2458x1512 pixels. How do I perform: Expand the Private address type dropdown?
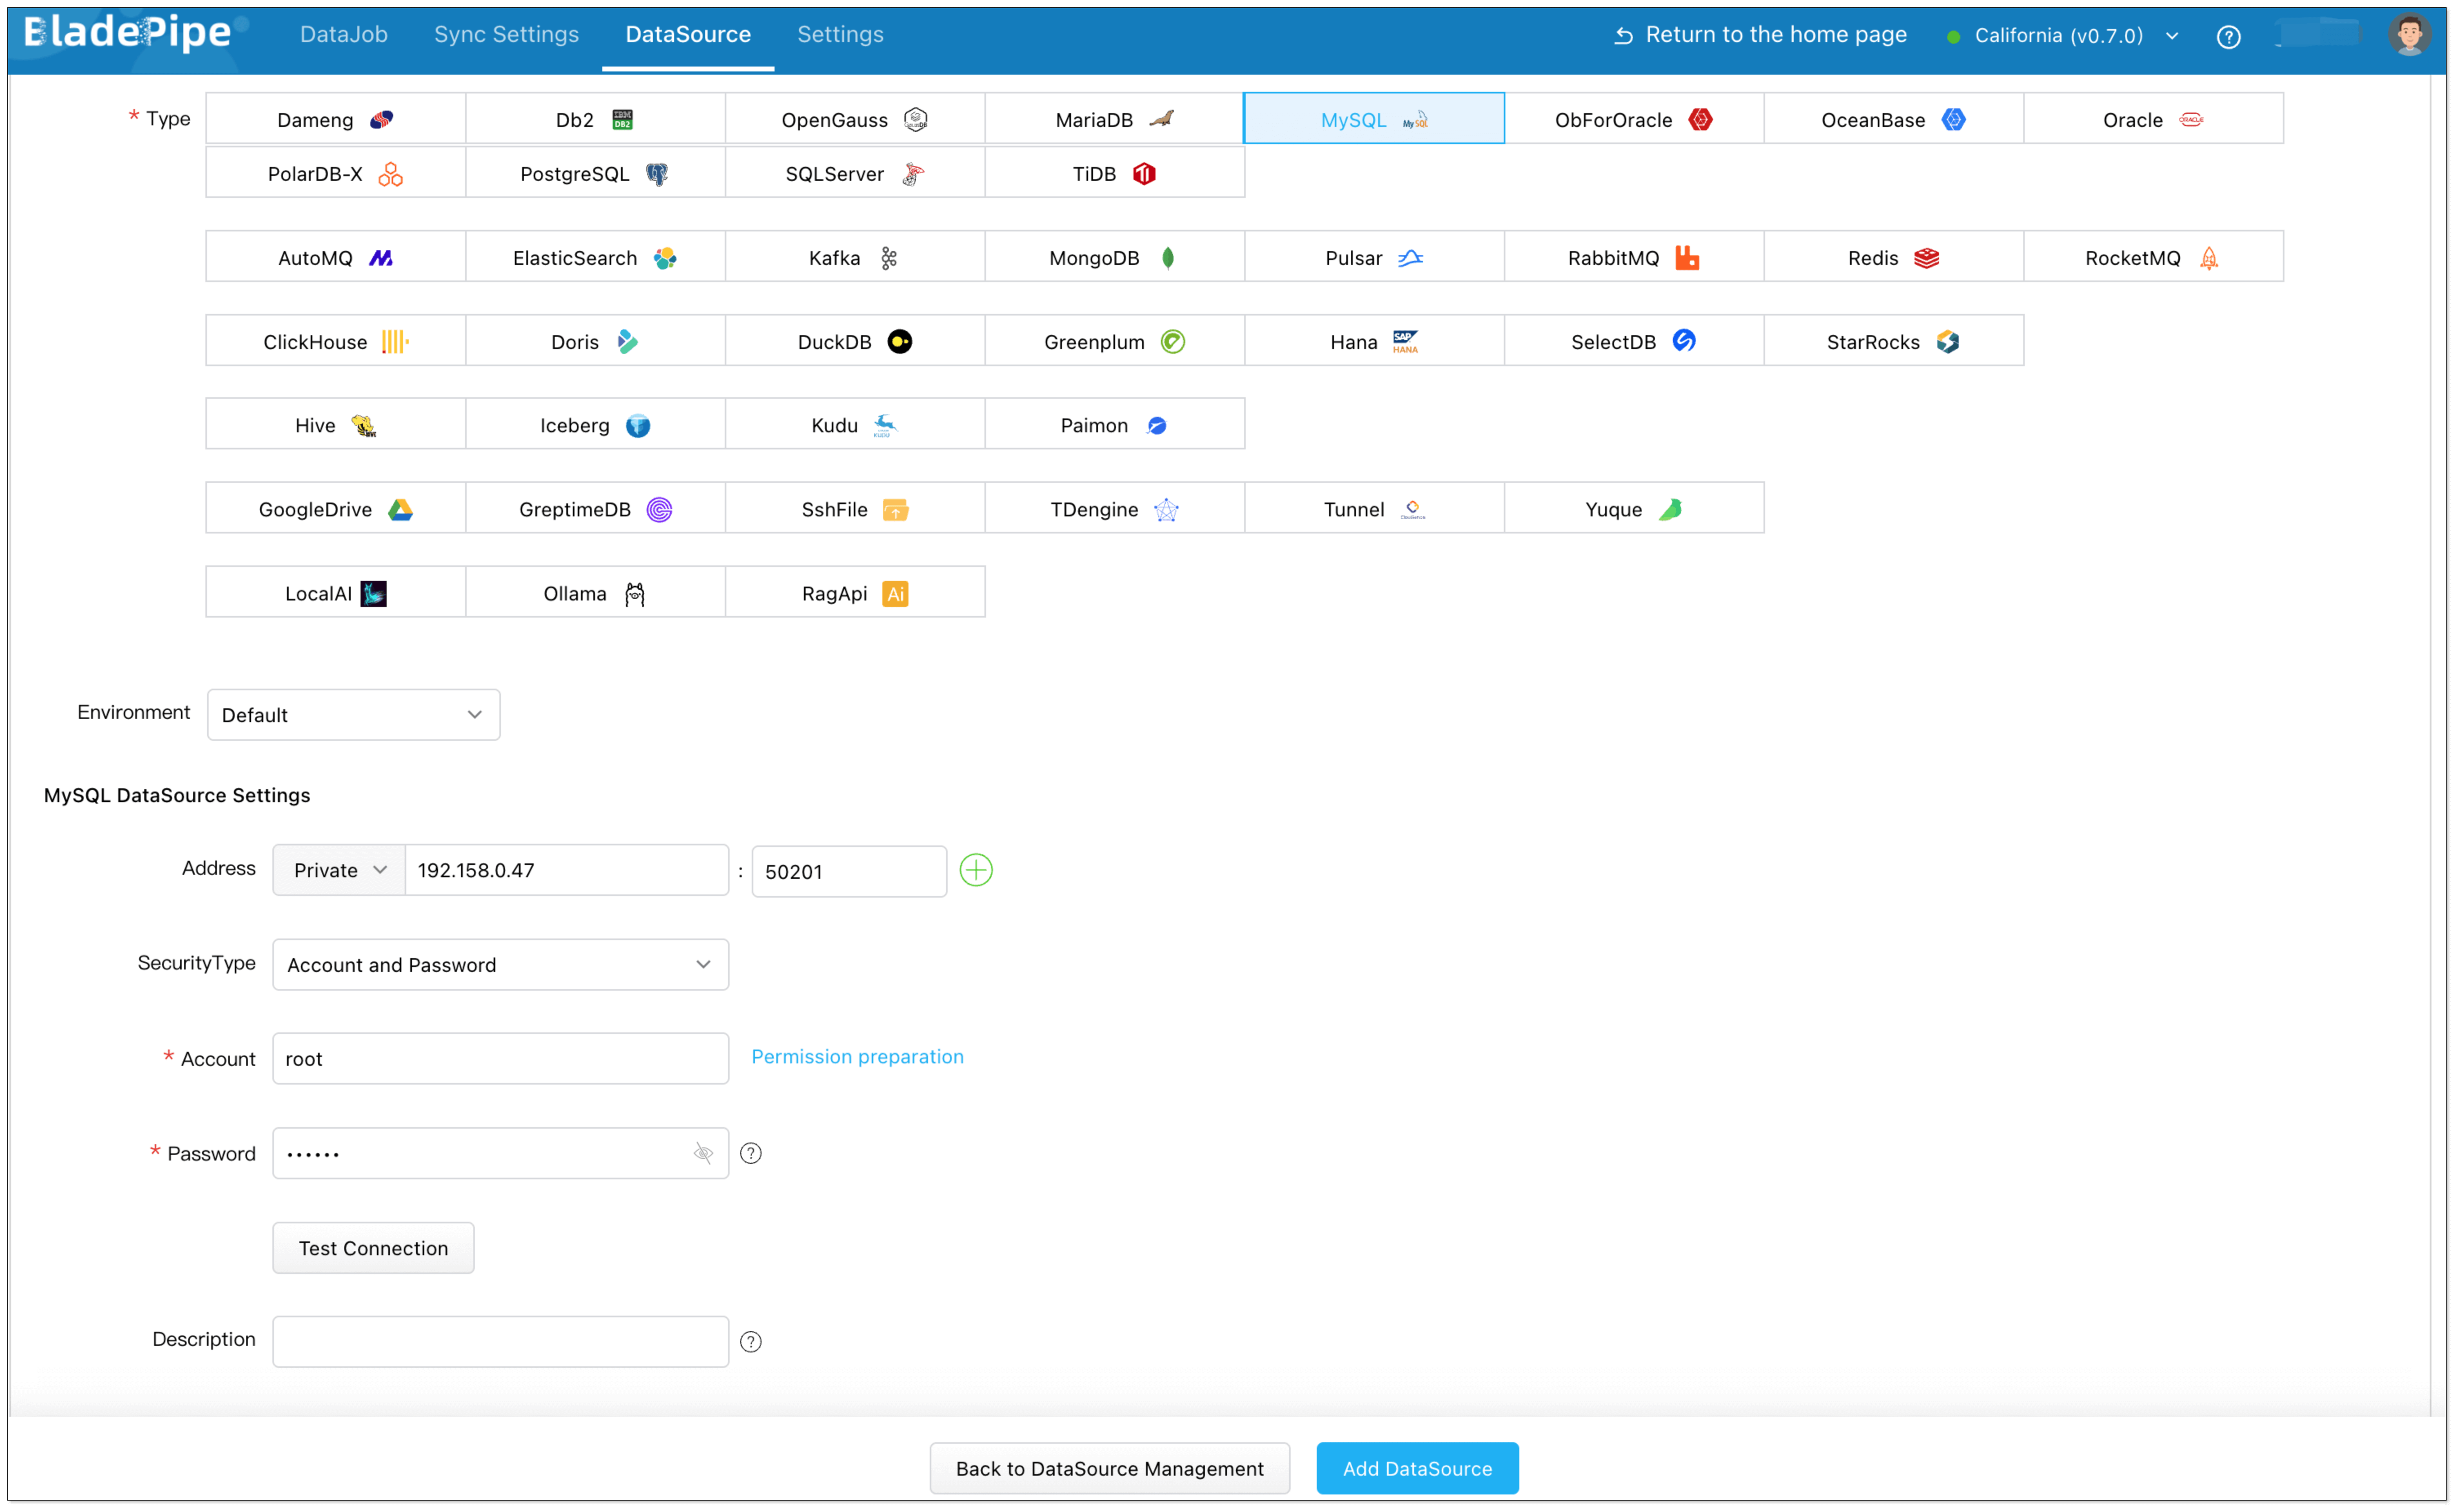pyautogui.click(x=339, y=870)
